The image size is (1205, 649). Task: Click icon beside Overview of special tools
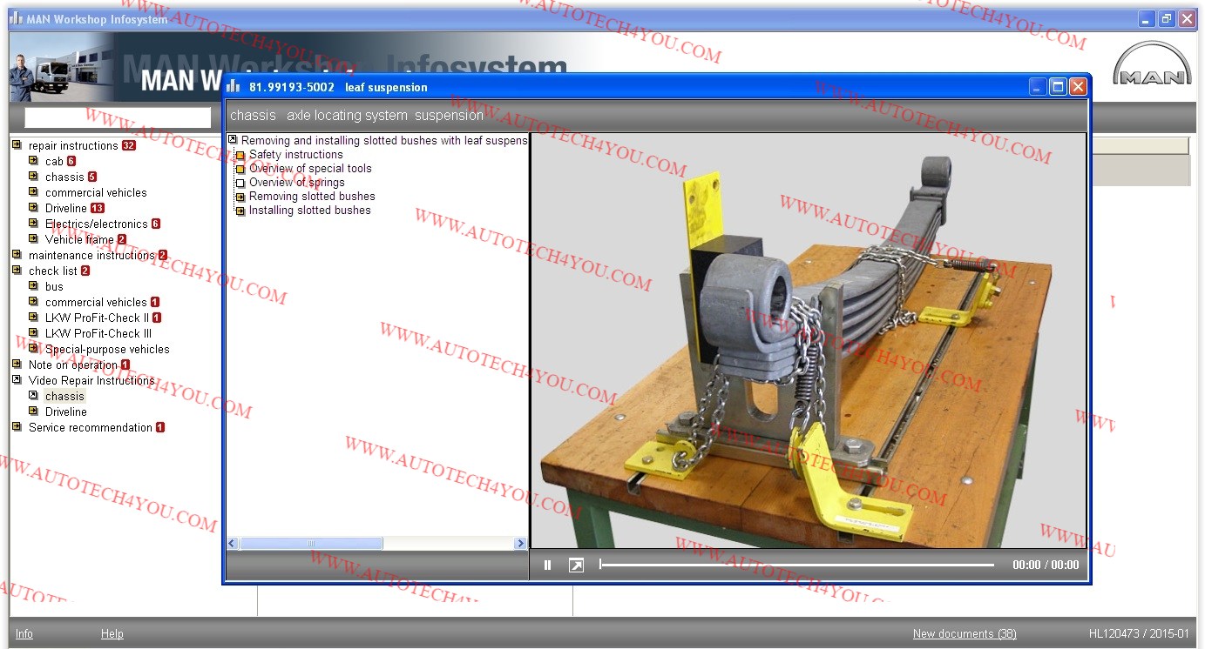click(240, 169)
